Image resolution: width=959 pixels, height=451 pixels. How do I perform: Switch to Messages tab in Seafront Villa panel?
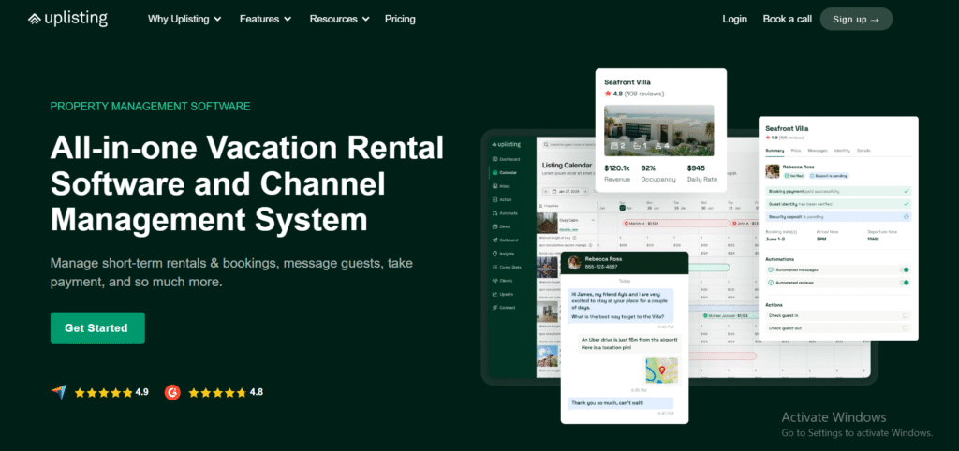[817, 150]
